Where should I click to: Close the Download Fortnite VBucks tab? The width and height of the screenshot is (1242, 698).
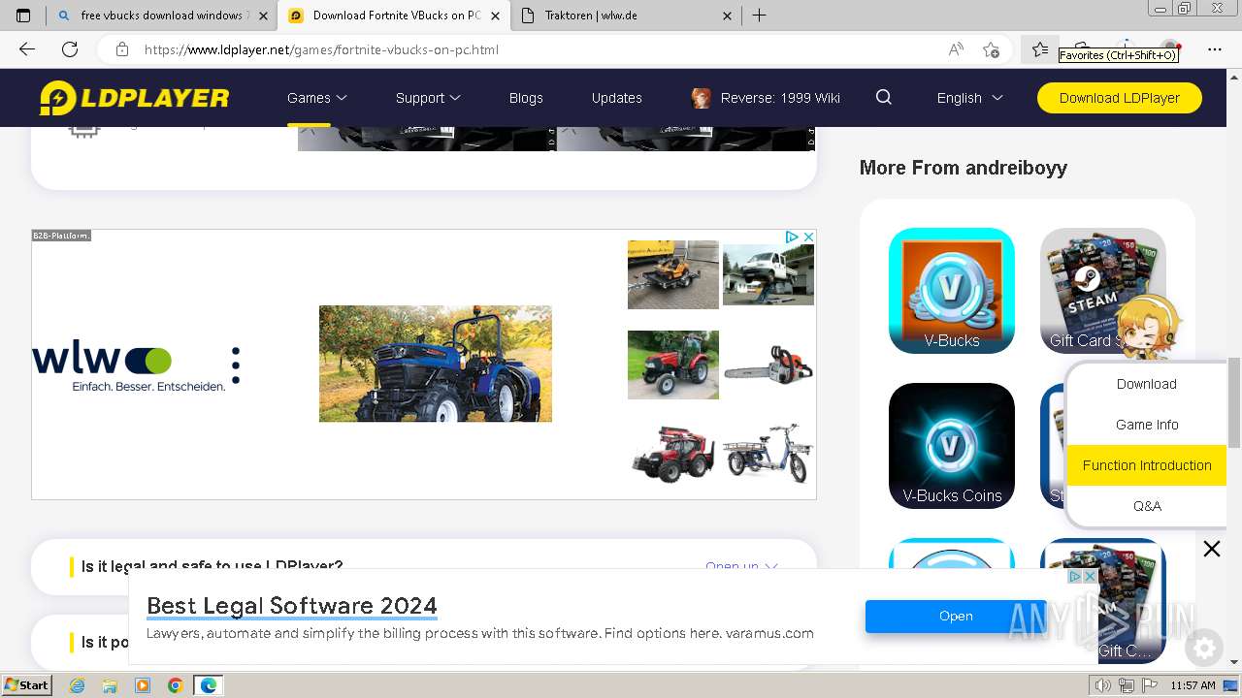[496, 16]
